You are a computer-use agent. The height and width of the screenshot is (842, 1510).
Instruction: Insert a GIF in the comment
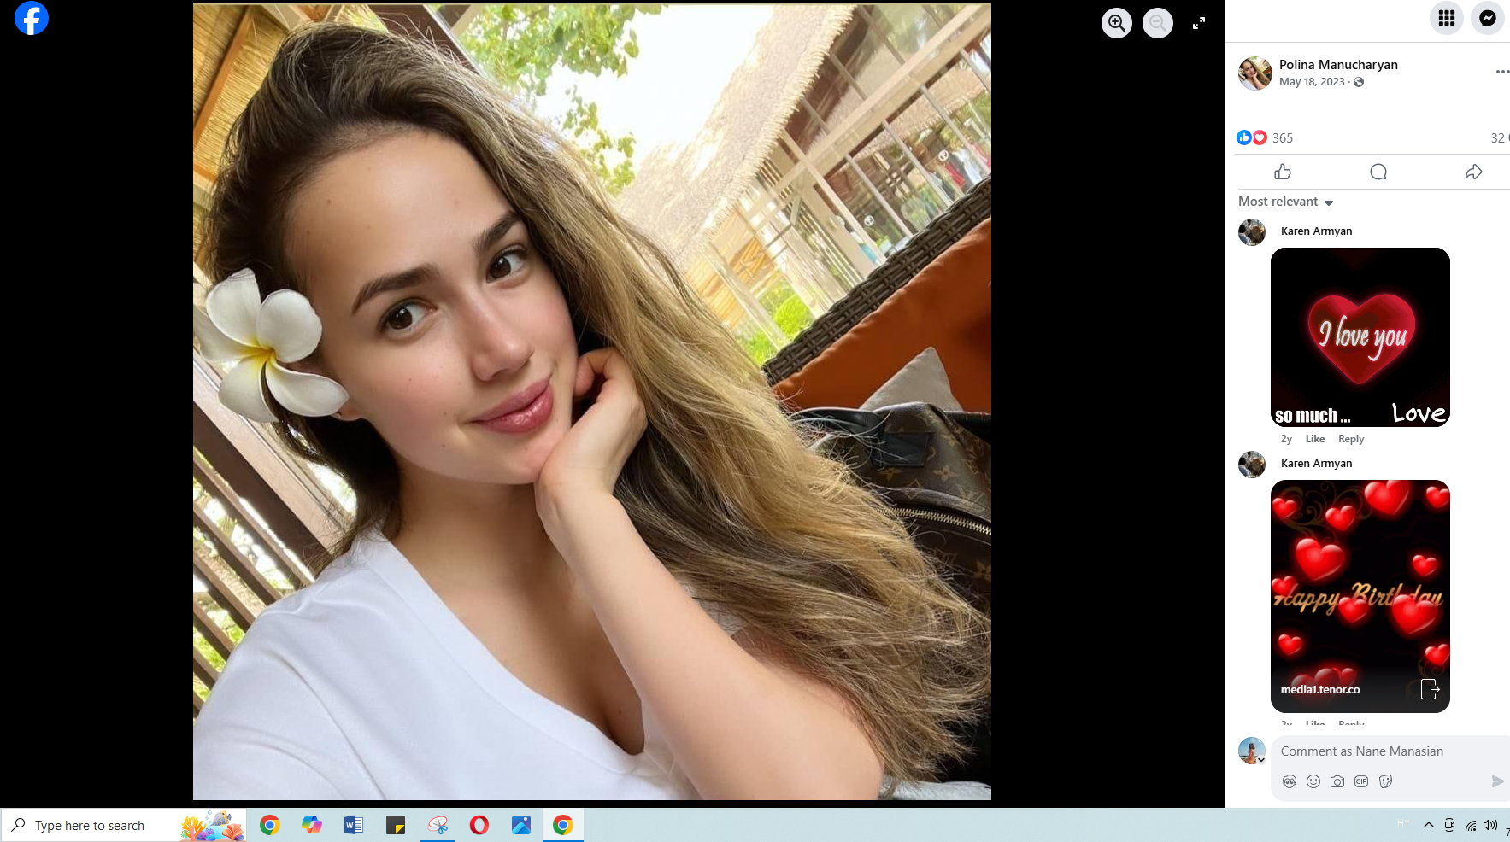(1361, 781)
